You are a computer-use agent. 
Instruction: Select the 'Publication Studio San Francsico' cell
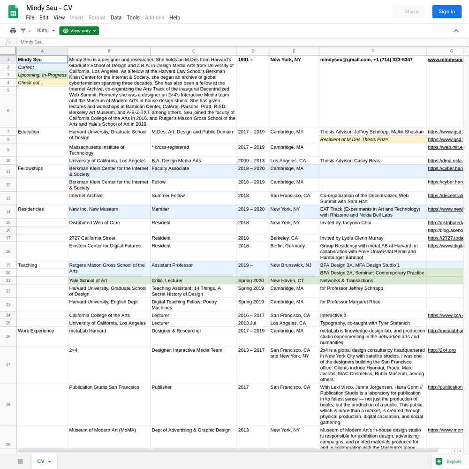coord(109,405)
